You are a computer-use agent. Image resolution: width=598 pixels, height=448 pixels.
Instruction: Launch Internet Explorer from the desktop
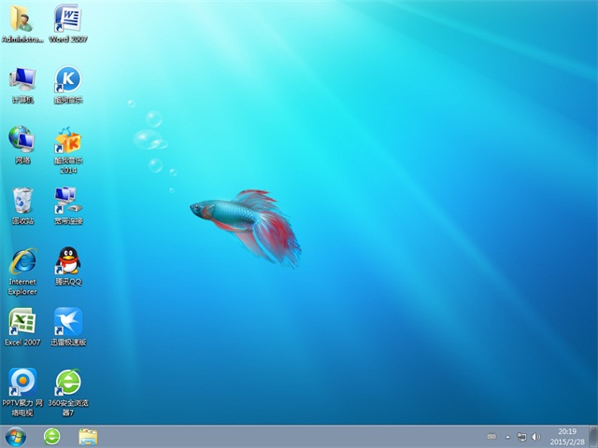tap(22, 260)
